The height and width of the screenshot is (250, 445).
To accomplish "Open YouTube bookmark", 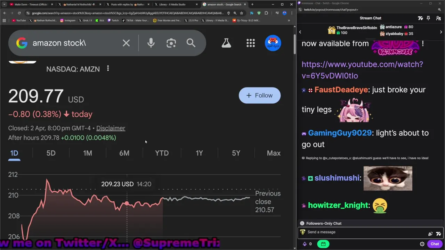I will pos(19,20).
